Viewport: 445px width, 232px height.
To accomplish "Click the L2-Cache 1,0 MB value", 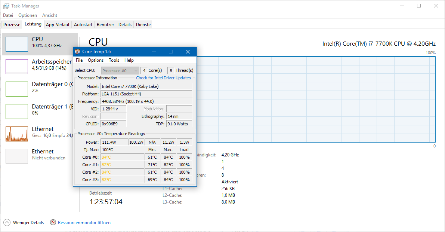I will click(228, 195).
